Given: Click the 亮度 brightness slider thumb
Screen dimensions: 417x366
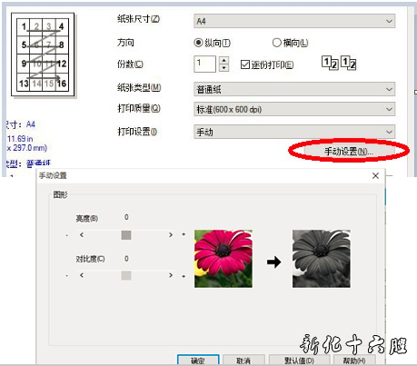Looking at the screenshot, I should (x=126, y=235).
